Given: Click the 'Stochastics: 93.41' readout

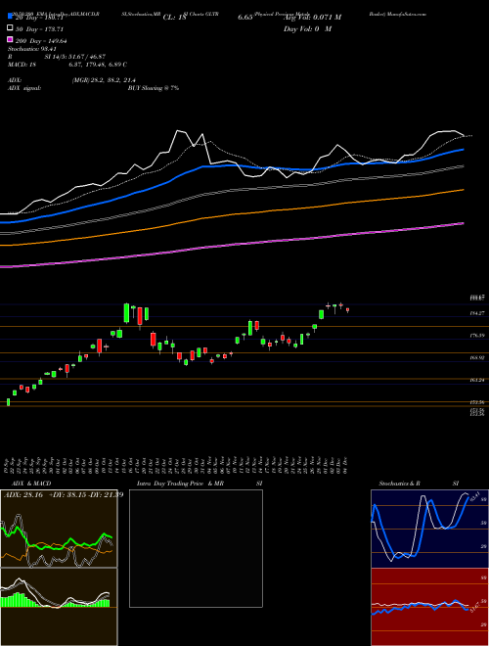Looking at the screenshot, I should click(x=31, y=49).
